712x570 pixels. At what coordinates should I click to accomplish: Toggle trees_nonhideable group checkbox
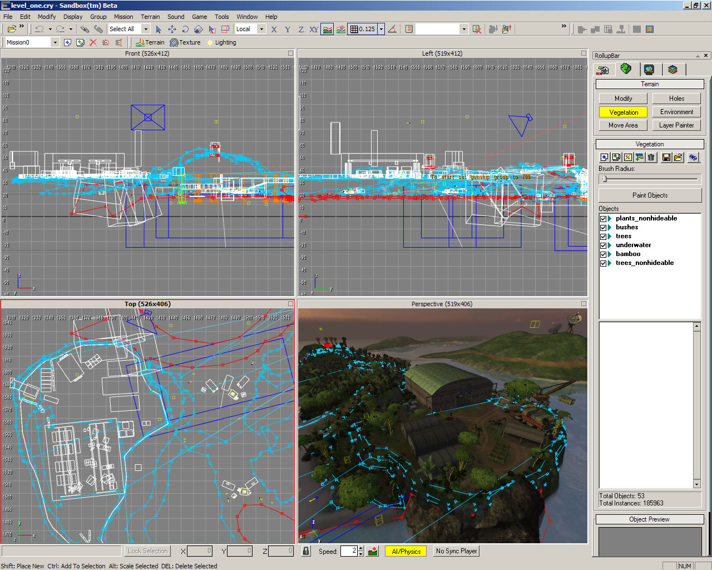pos(603,263)
